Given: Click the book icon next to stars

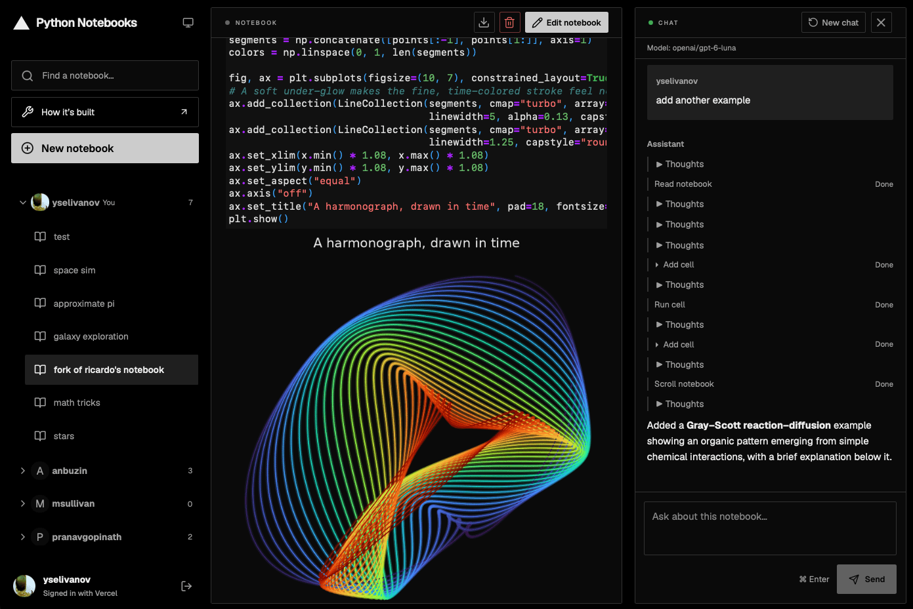Looking at the screenshot, I should [40, 436].
